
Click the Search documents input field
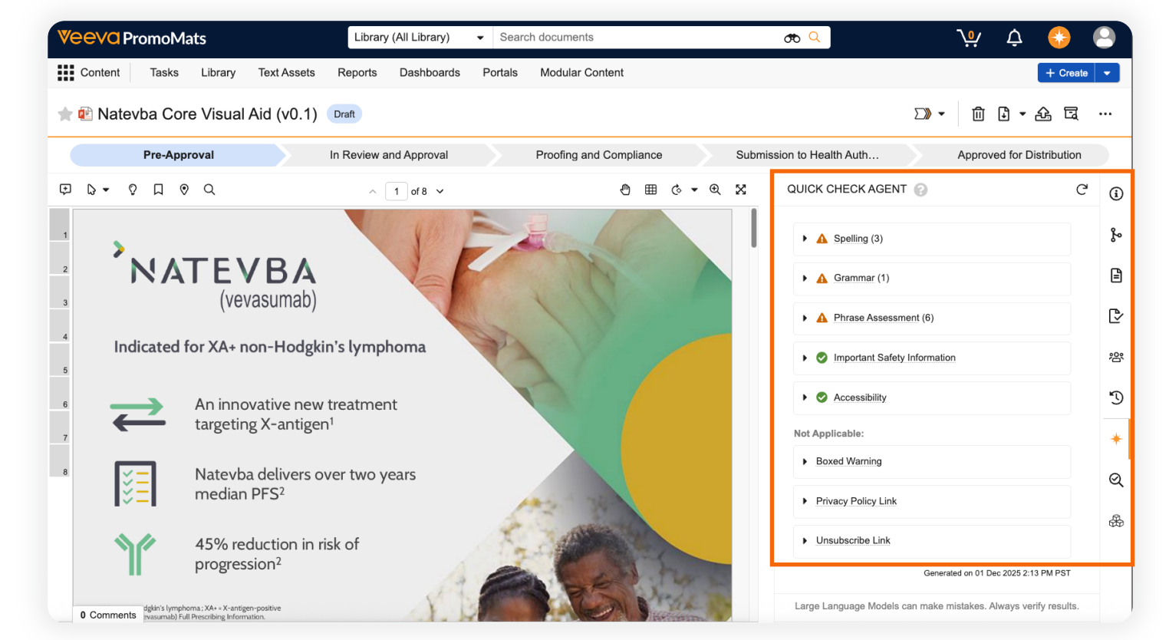(x=637, y=38)
